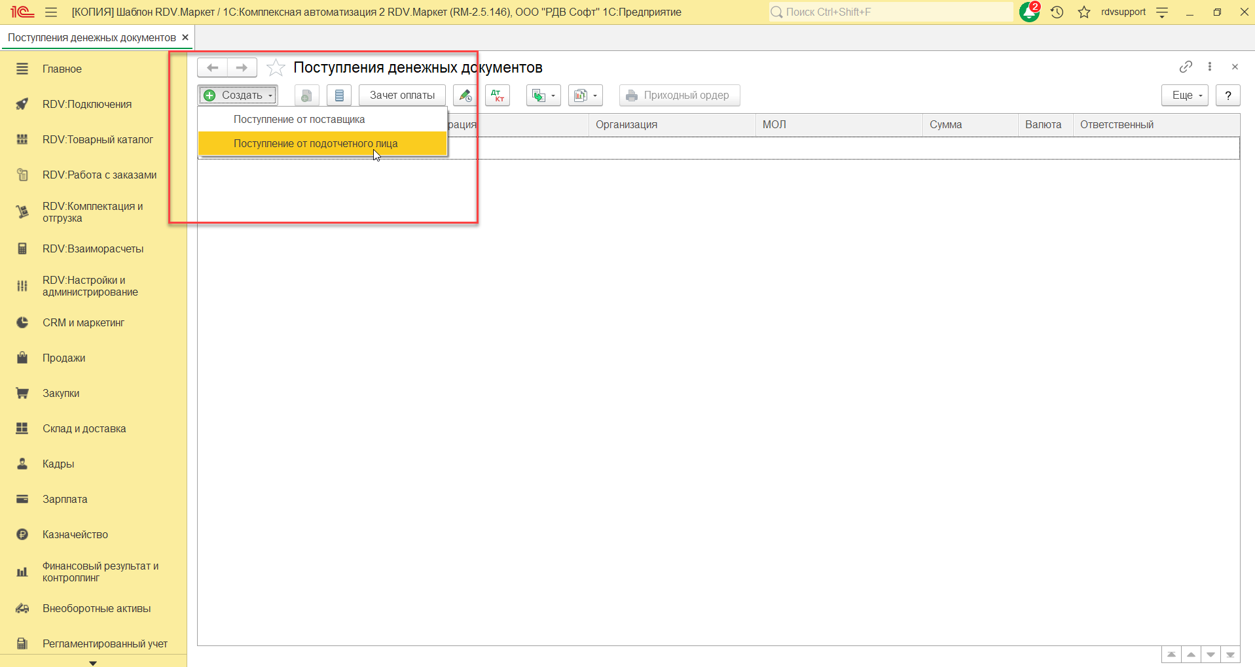Open the history clock icon

coord(1057,12)
